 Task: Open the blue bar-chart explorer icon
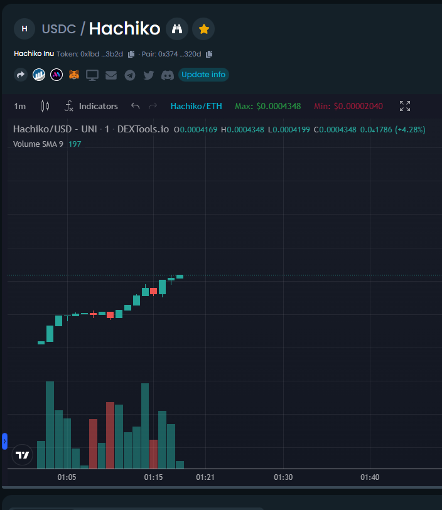(x=39, y=75)
